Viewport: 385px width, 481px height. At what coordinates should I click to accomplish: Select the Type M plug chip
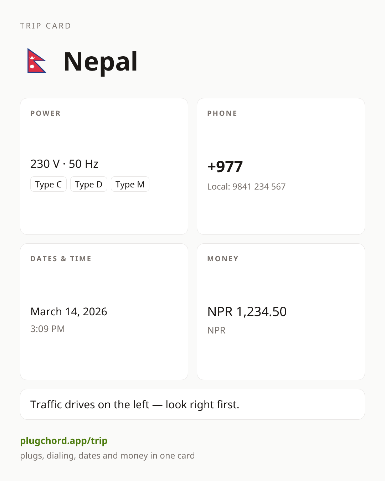(130, 184)
